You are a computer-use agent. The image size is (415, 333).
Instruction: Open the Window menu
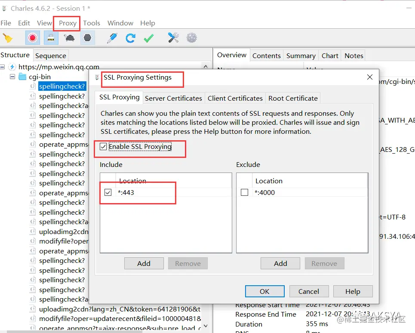coord(120,23)
